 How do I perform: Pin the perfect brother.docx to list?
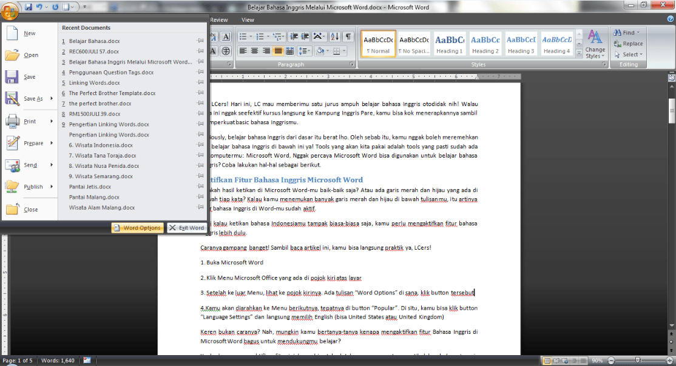coord(200,103)
